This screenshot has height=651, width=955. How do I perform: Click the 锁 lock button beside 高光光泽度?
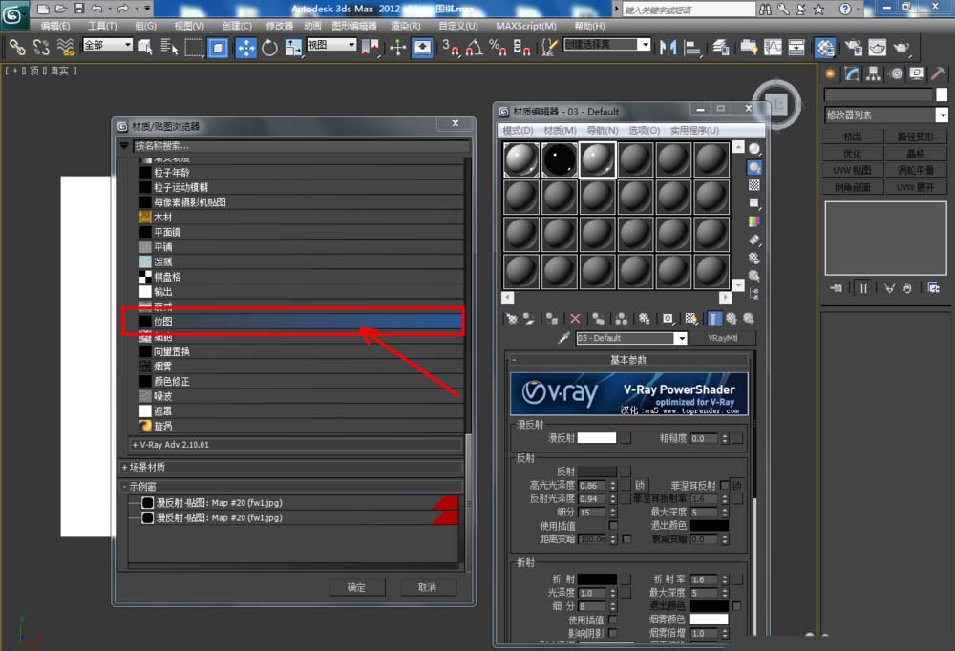640,485
